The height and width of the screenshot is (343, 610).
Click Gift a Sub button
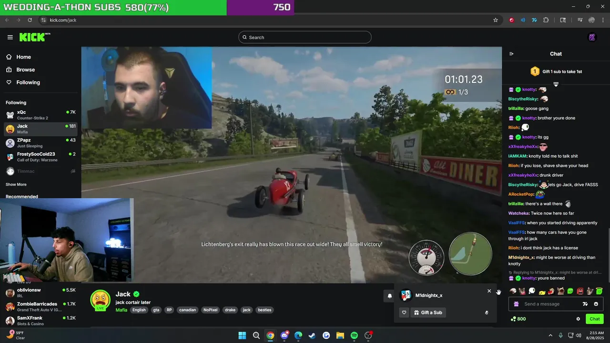[x=428, y=313]
